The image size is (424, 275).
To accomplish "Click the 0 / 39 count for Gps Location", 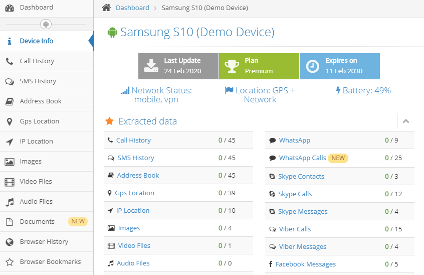I will pos(227,193).
